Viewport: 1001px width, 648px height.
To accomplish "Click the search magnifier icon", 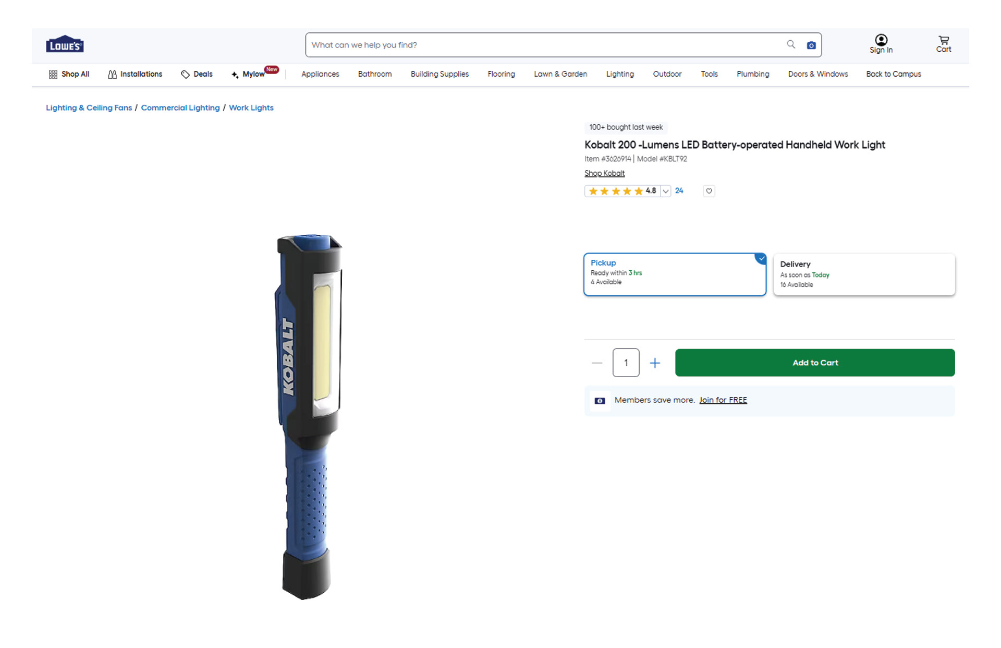I will tap(791, 44).
